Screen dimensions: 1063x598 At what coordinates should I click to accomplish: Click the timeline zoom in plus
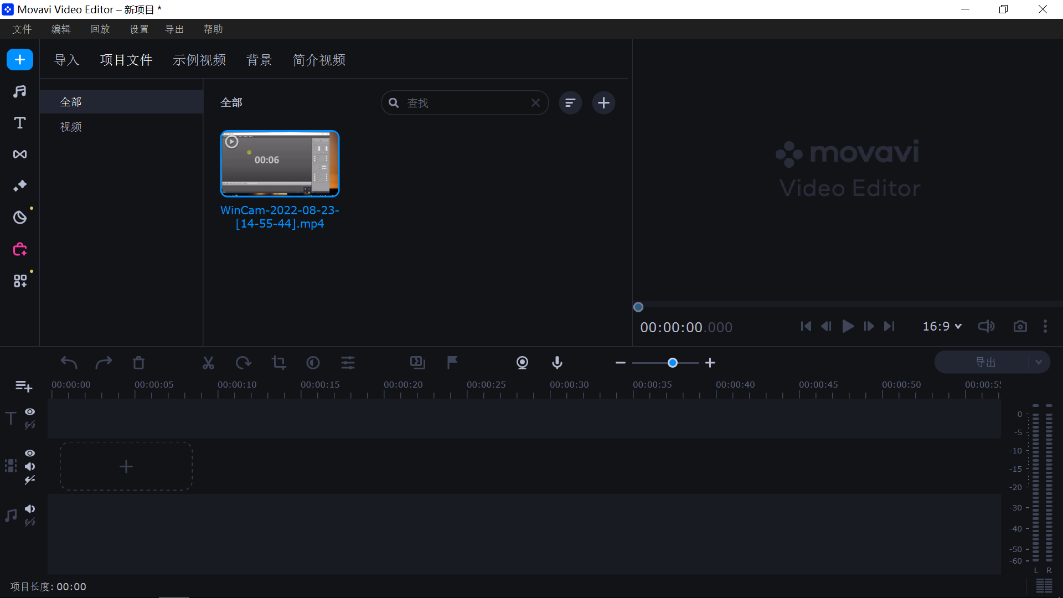[710, 363]
